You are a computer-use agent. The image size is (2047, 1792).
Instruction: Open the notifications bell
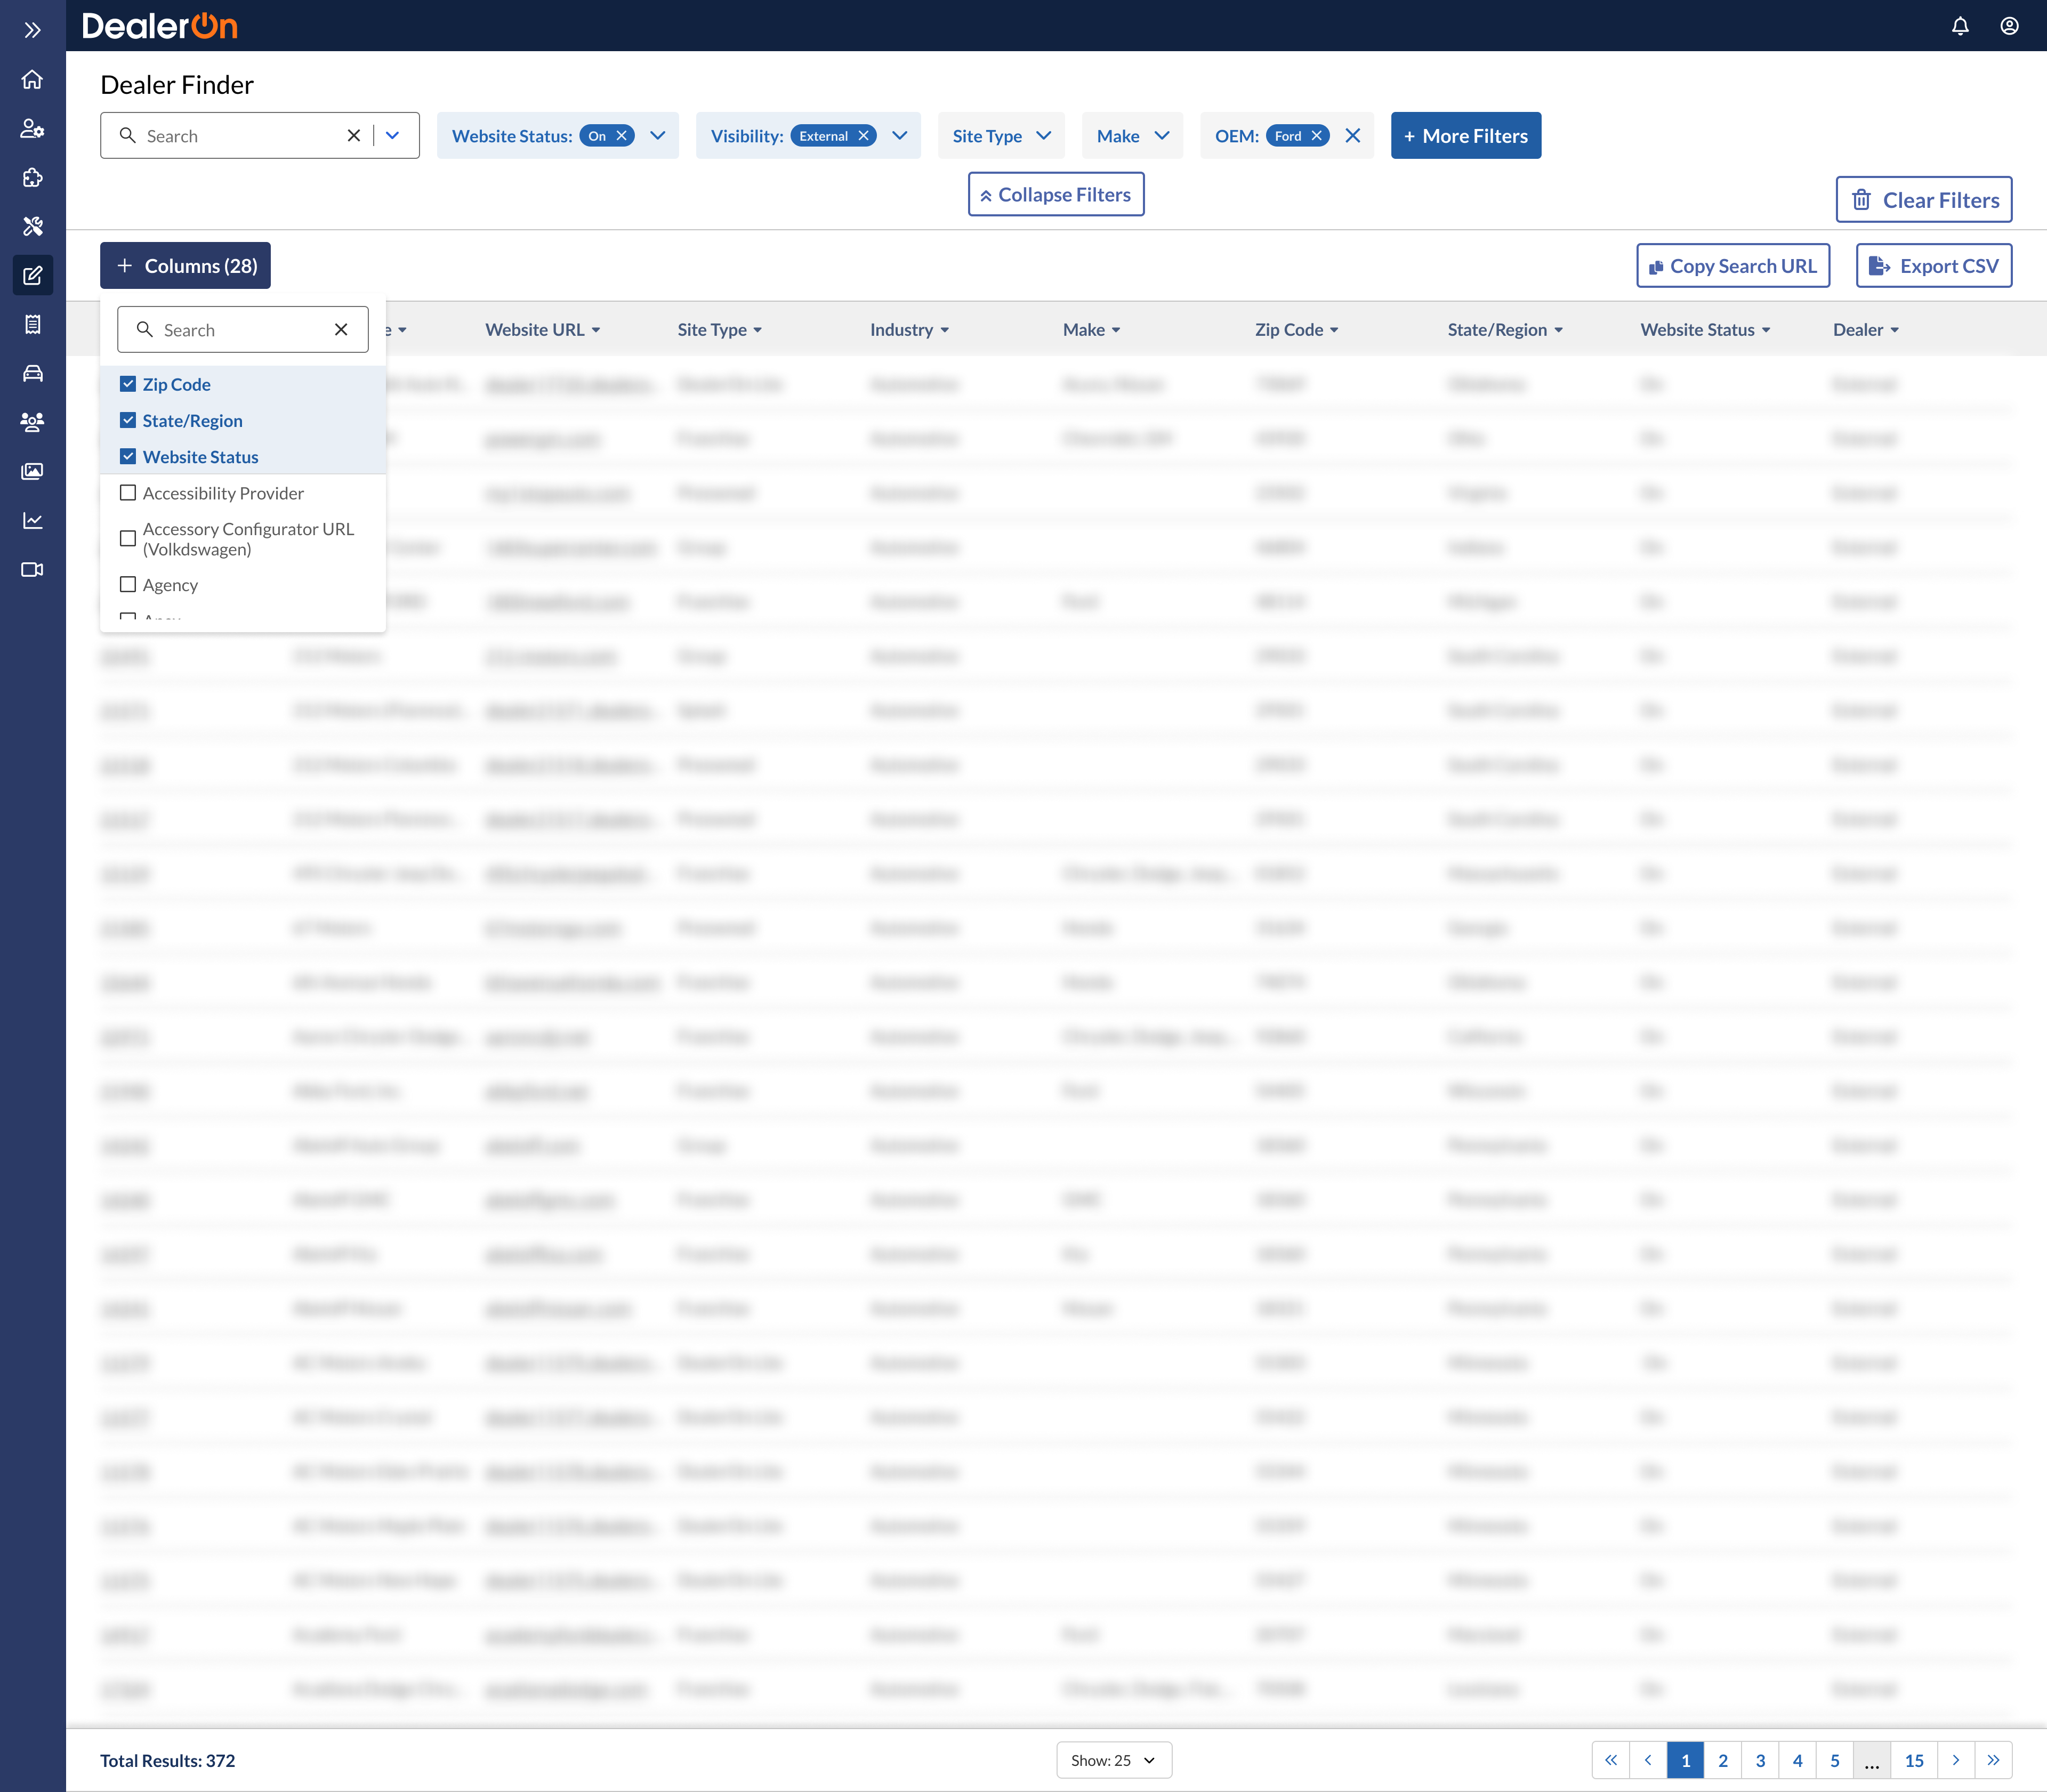(x=1960, y=26)
